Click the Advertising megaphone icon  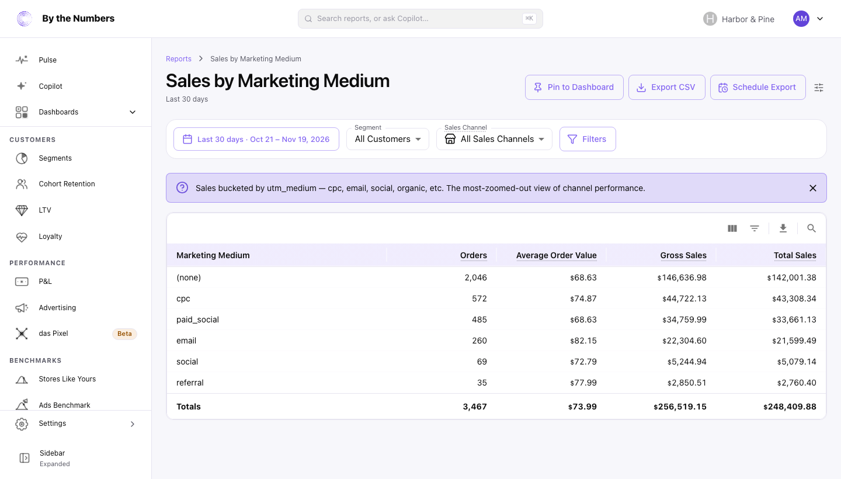(22, 308)
